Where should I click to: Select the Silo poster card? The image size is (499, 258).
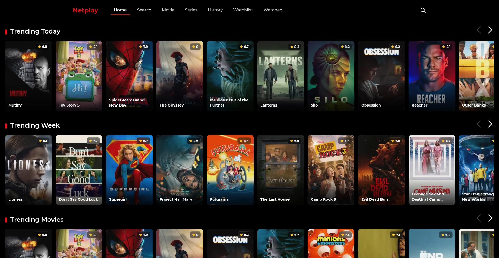point(331,76)
